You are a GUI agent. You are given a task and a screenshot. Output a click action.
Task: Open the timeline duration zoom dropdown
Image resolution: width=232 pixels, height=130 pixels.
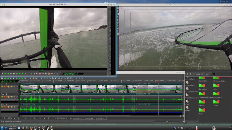coord(14,118)
